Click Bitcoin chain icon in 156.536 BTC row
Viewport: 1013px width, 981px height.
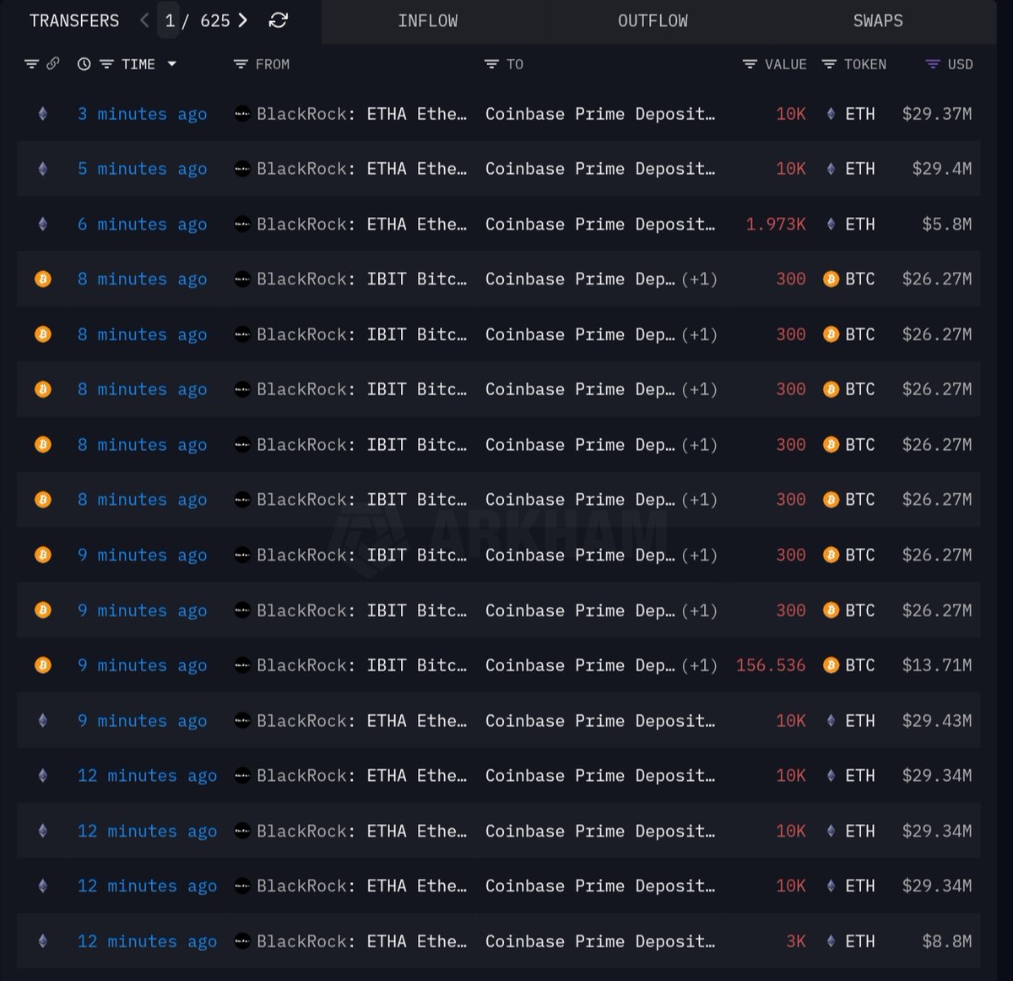coord(43,665)
